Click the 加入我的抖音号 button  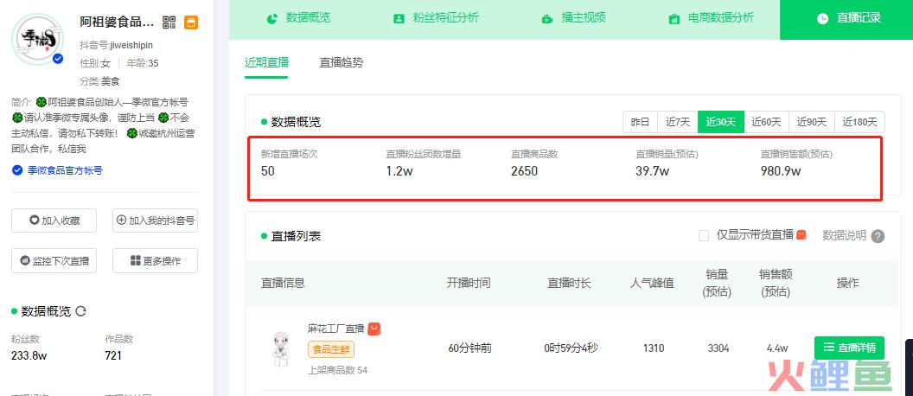155,220
